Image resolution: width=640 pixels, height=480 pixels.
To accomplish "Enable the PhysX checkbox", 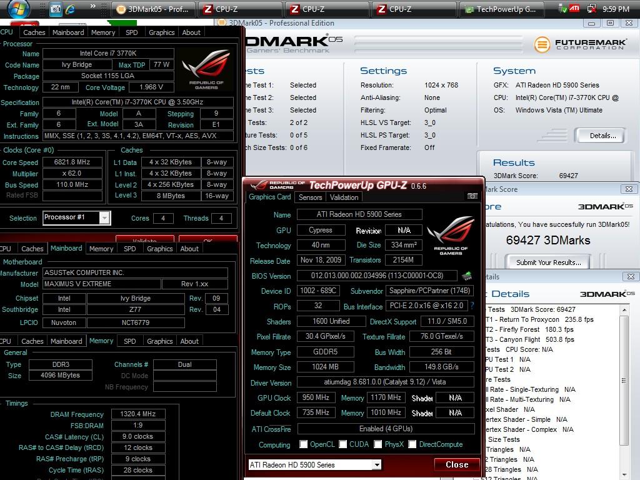I will click(378, 444).
